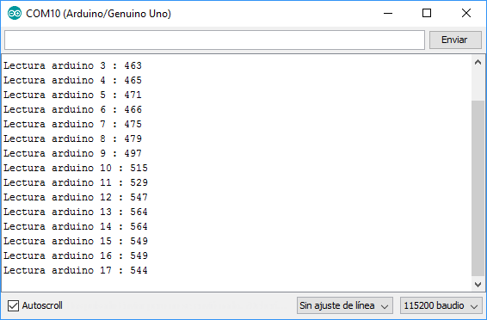This screenshot has width=487, height=320.
Task: Click line 'Lectura arduino 14 : 564'
Action: [76, 226]
